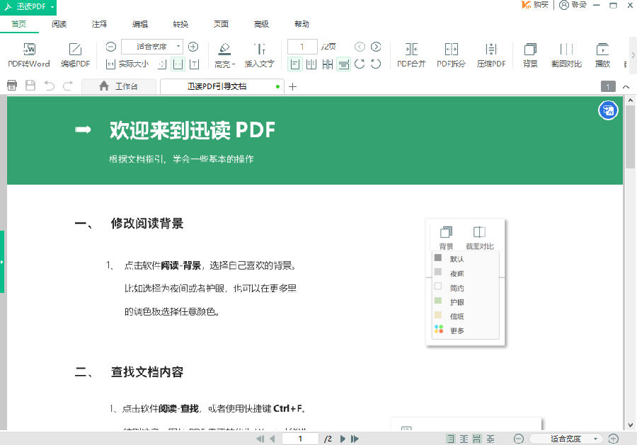Toggle the fit-width view button in toolbar

point(178,64)
